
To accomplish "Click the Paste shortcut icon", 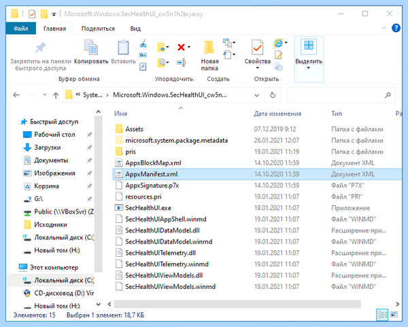I will coord(143,67).
